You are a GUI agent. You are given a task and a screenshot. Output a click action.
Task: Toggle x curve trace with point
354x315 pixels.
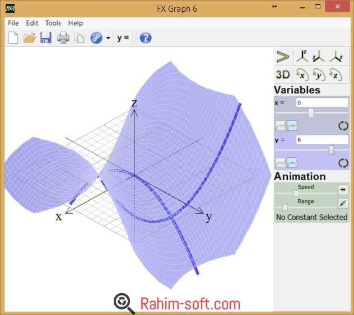[292, 126]
